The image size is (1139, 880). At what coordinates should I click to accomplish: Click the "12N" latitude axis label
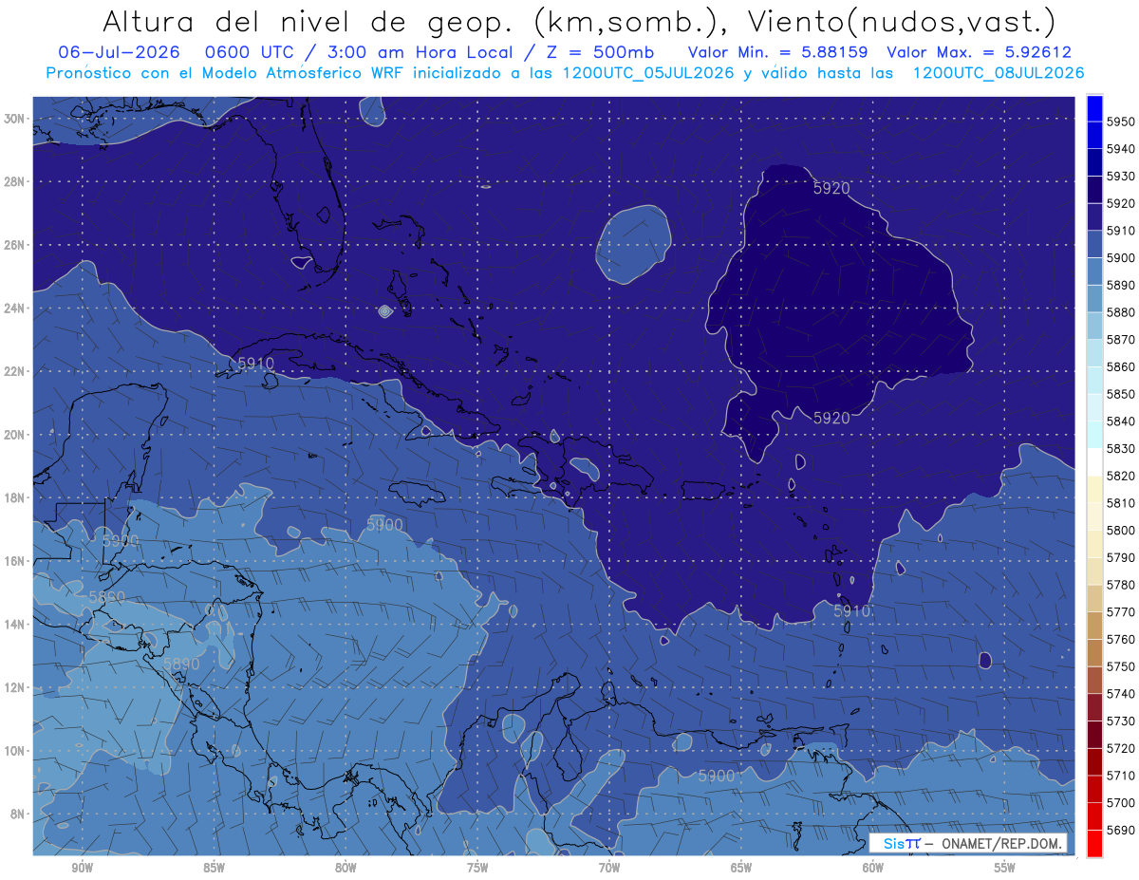pos(15,687)
